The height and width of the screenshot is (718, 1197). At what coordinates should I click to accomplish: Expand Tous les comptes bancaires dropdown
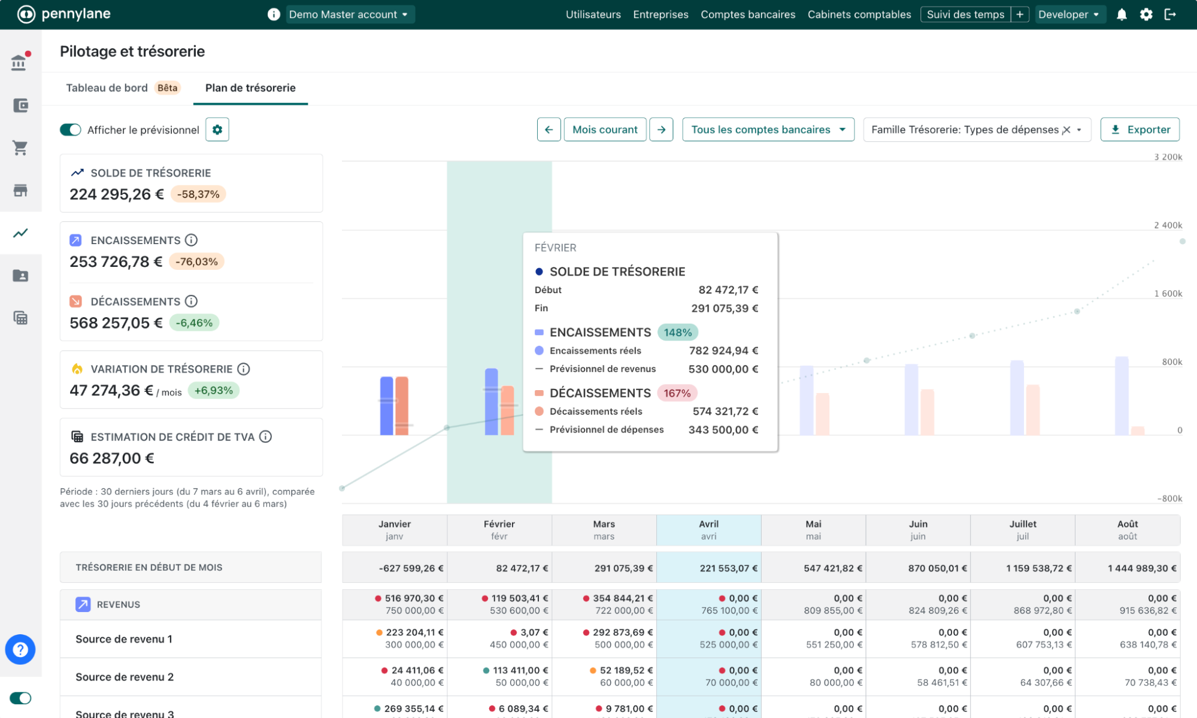[768, 130]
